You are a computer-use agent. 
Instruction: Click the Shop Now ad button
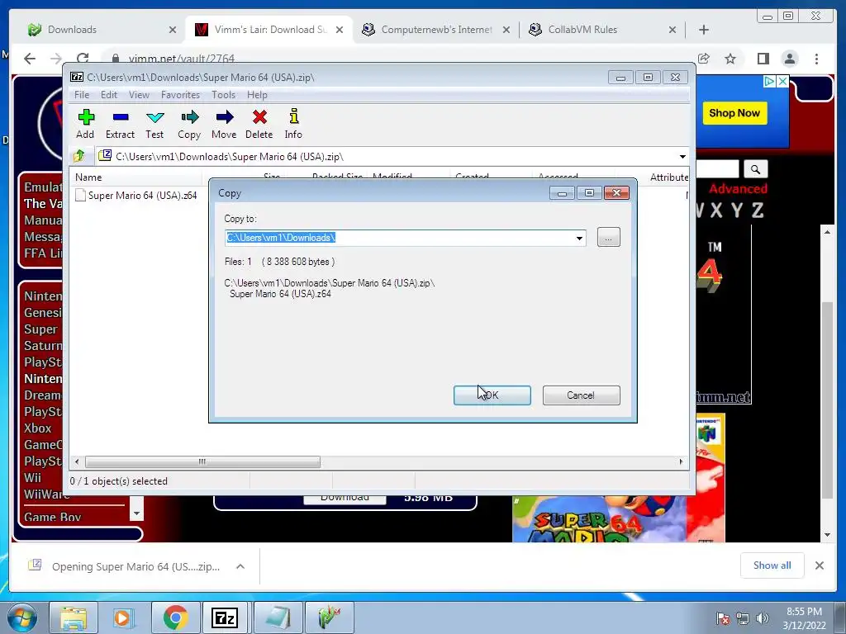[x=734, y=113]
